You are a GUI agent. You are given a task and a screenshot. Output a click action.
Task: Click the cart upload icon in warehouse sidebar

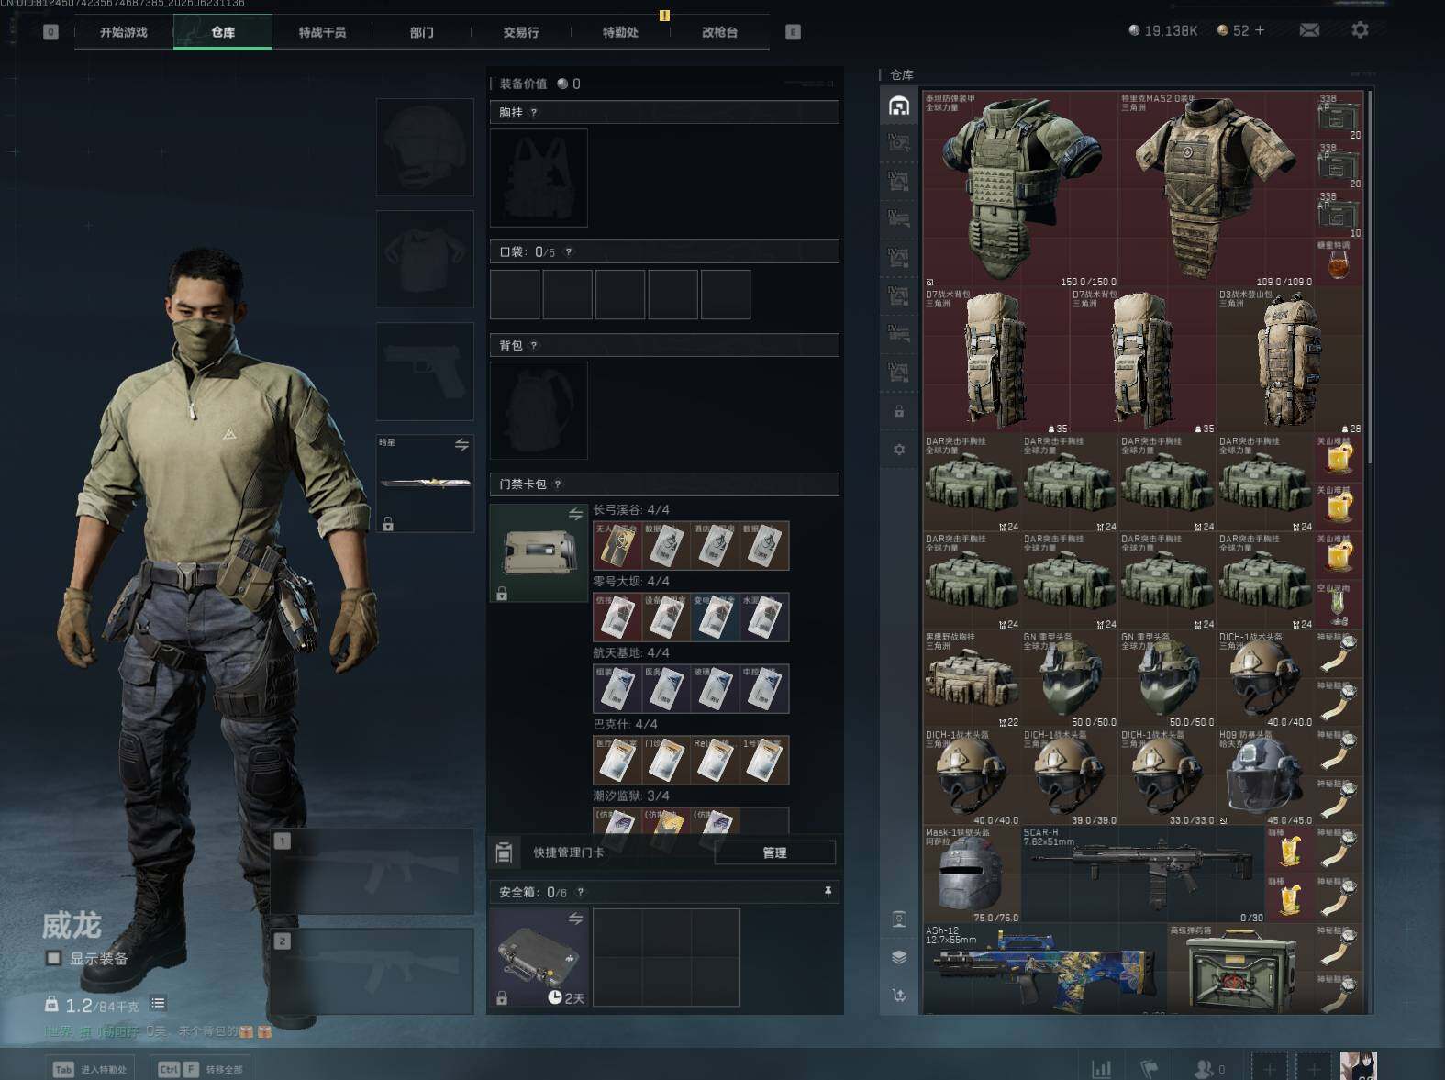(x=899, y=995)
